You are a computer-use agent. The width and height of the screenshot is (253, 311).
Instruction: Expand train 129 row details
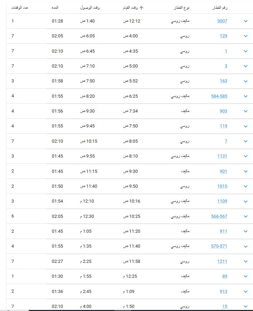tap(246, 36)
